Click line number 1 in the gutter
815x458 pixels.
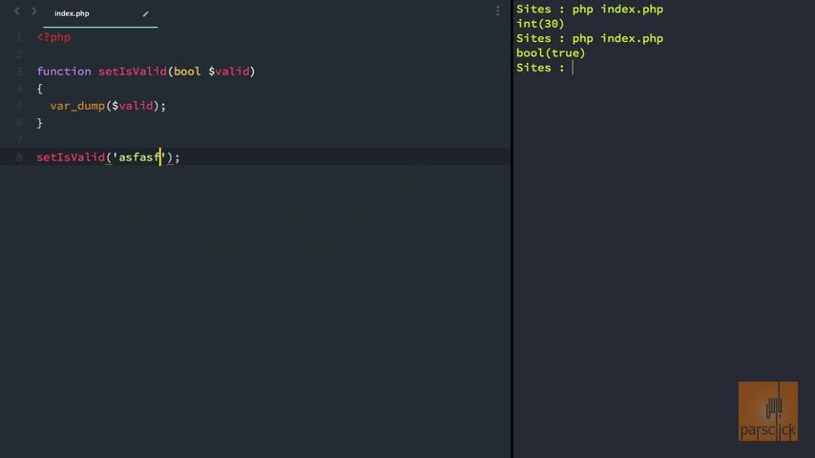coord(19,37)
